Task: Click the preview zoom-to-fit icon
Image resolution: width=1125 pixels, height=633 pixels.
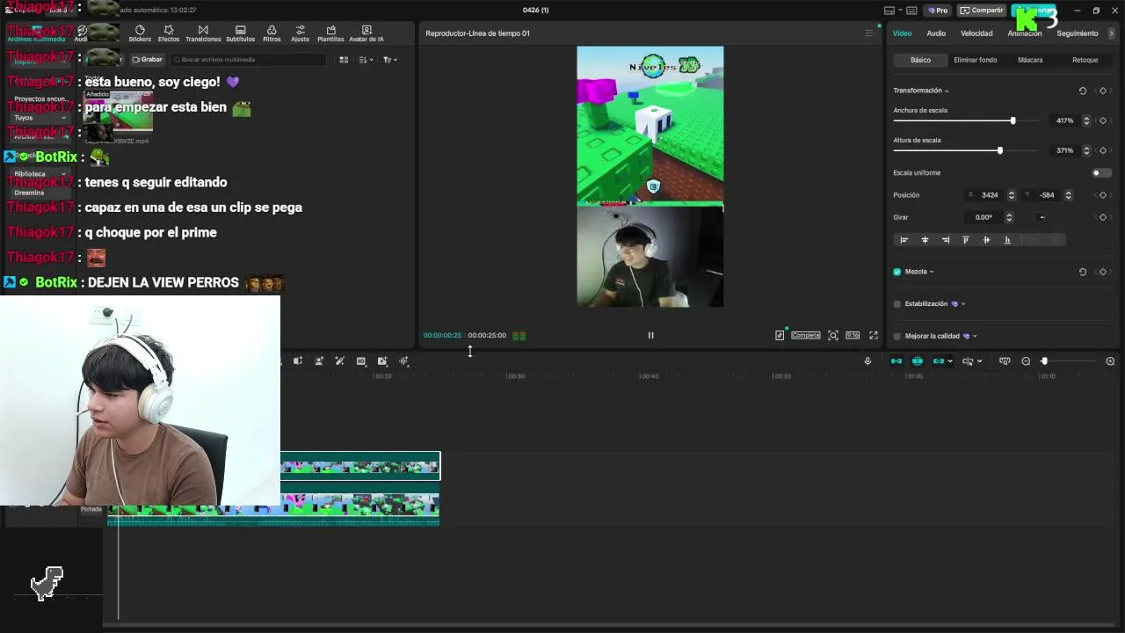Action: point(833,335)
